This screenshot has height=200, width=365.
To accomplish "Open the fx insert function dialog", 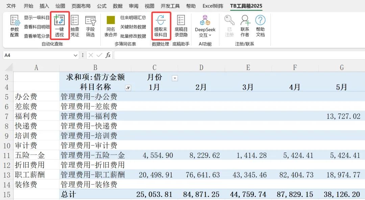I will point(108,55).
